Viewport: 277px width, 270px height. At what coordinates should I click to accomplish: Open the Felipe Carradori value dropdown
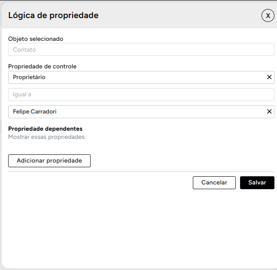137,112
